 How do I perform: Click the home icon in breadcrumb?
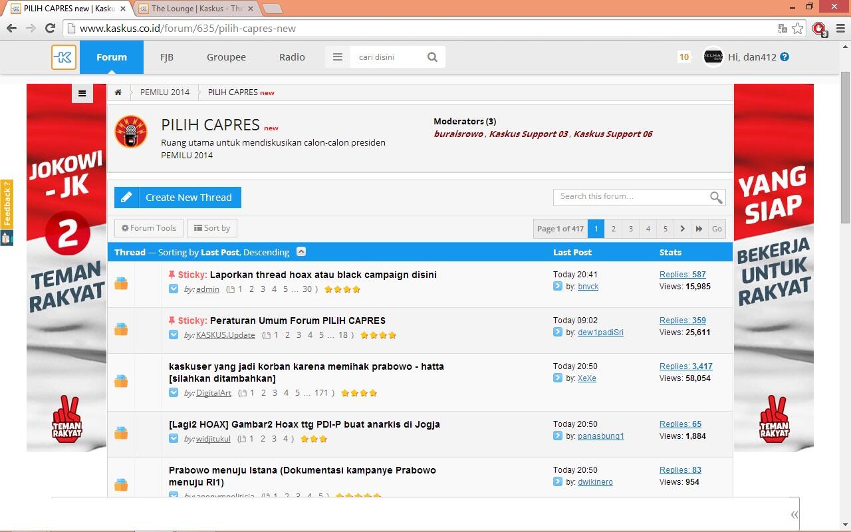pos(118,92)
